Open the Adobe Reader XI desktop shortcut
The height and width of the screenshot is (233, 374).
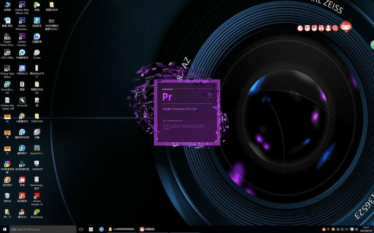[x=37, y=199]
